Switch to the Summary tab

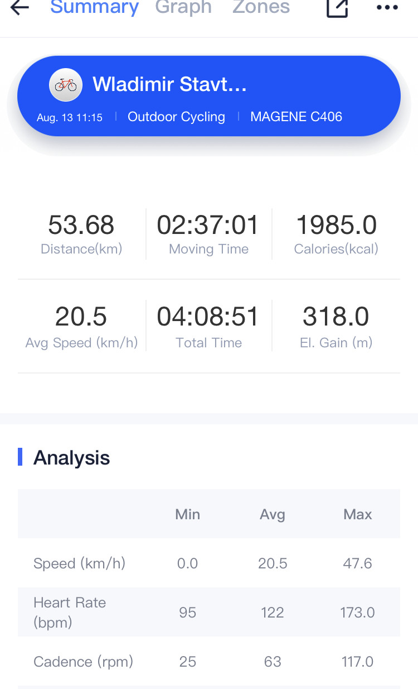pos(94,7)
